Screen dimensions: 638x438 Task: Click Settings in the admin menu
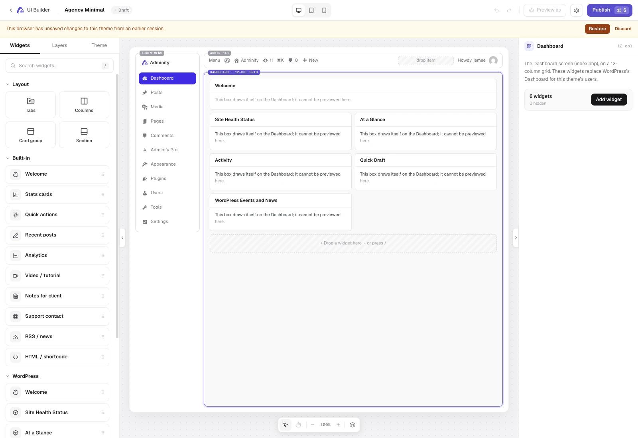167,222
